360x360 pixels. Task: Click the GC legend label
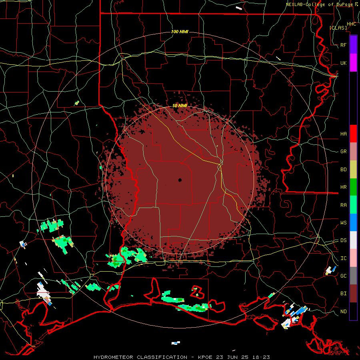point(344,276)
